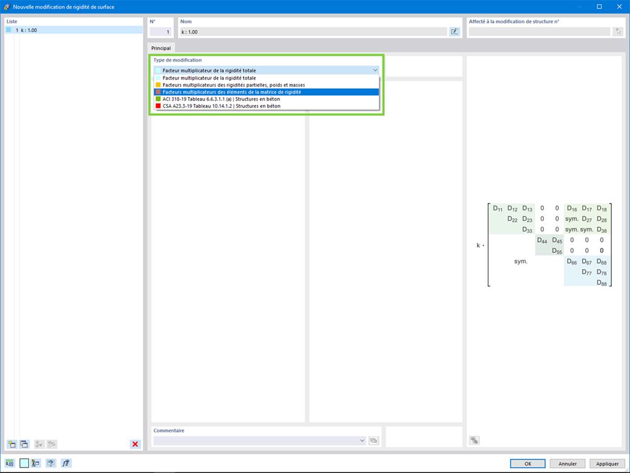Screen dimensions: 630x473
Task: Choose 'Facteurs multiplicateurs des éléments de la matrice'
Action: 267,92
